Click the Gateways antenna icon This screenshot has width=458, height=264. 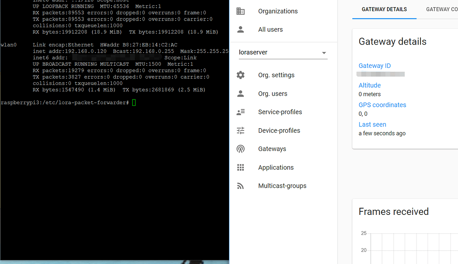click(x=241, y=148)
